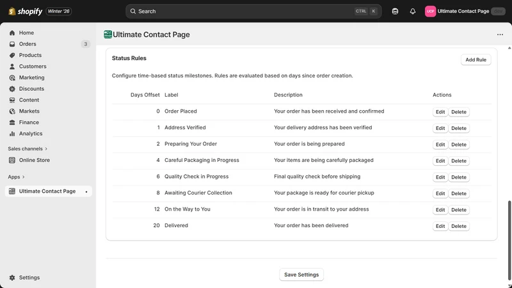The height and width of the screenshot is (288, 512).
Task: Delete the Order Placed rule
Action: 459,111
